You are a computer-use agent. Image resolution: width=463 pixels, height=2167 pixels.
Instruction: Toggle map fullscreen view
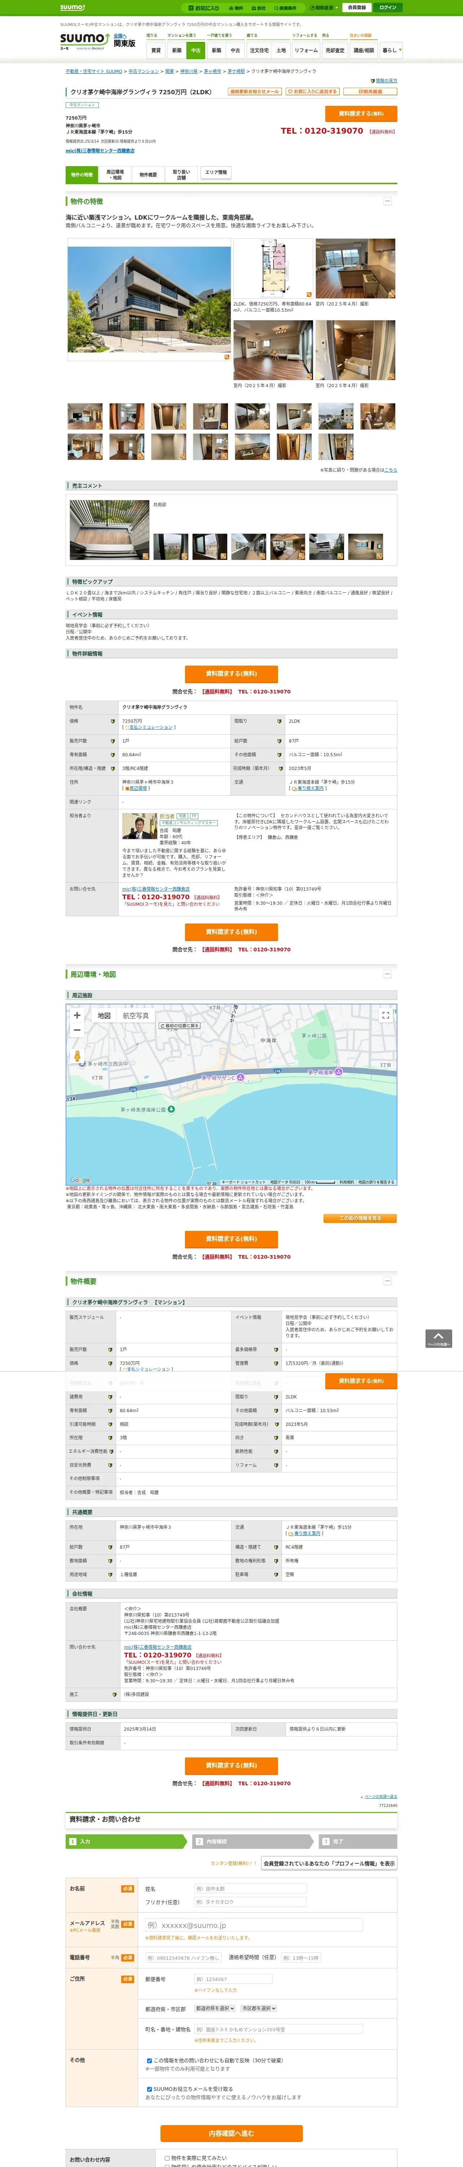tap(386, 1015)
